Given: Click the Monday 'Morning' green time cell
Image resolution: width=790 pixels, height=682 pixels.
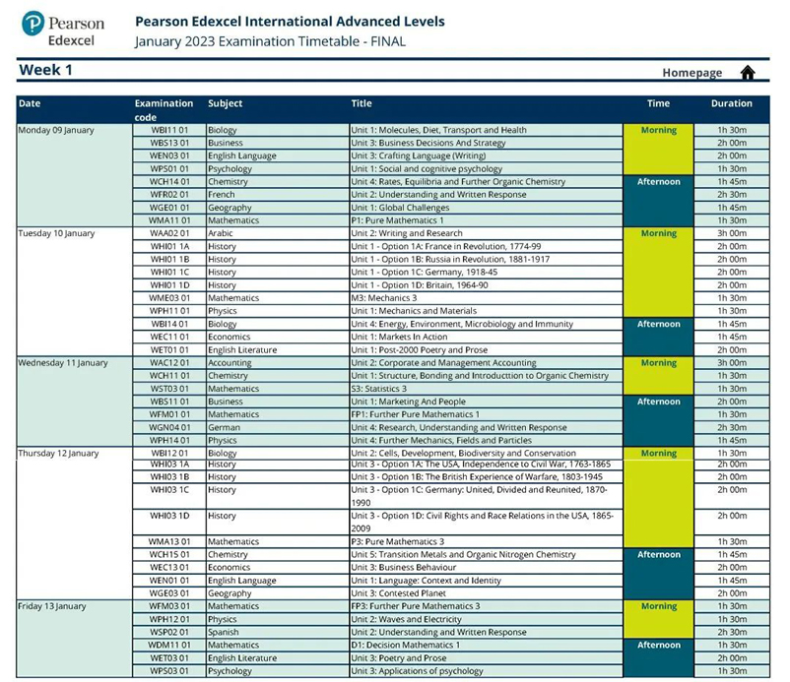Looking at the screenshot, I should click(659, 130).
